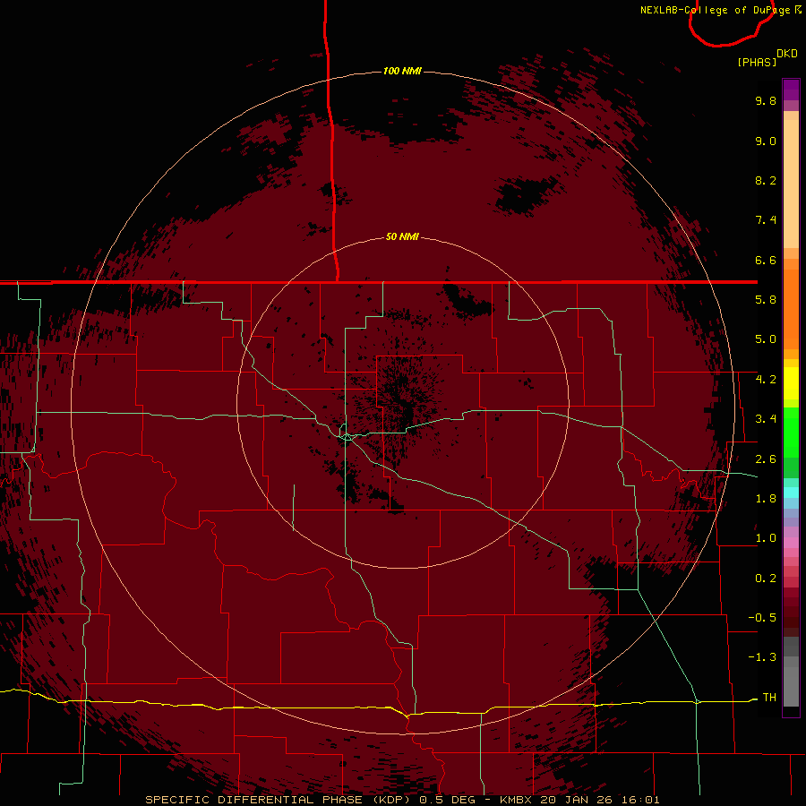806x806 pixels.
Task: Click the -0.5 value on the color scale
Action: (x=762, y=618)
